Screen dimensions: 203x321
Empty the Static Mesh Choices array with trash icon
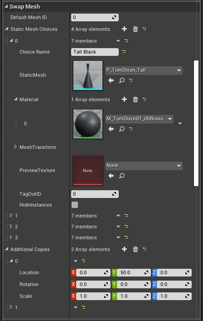pyautogui.click(x=135, y=29)
